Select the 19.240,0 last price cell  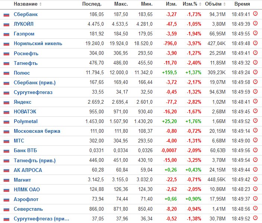[x=95, y=43]
